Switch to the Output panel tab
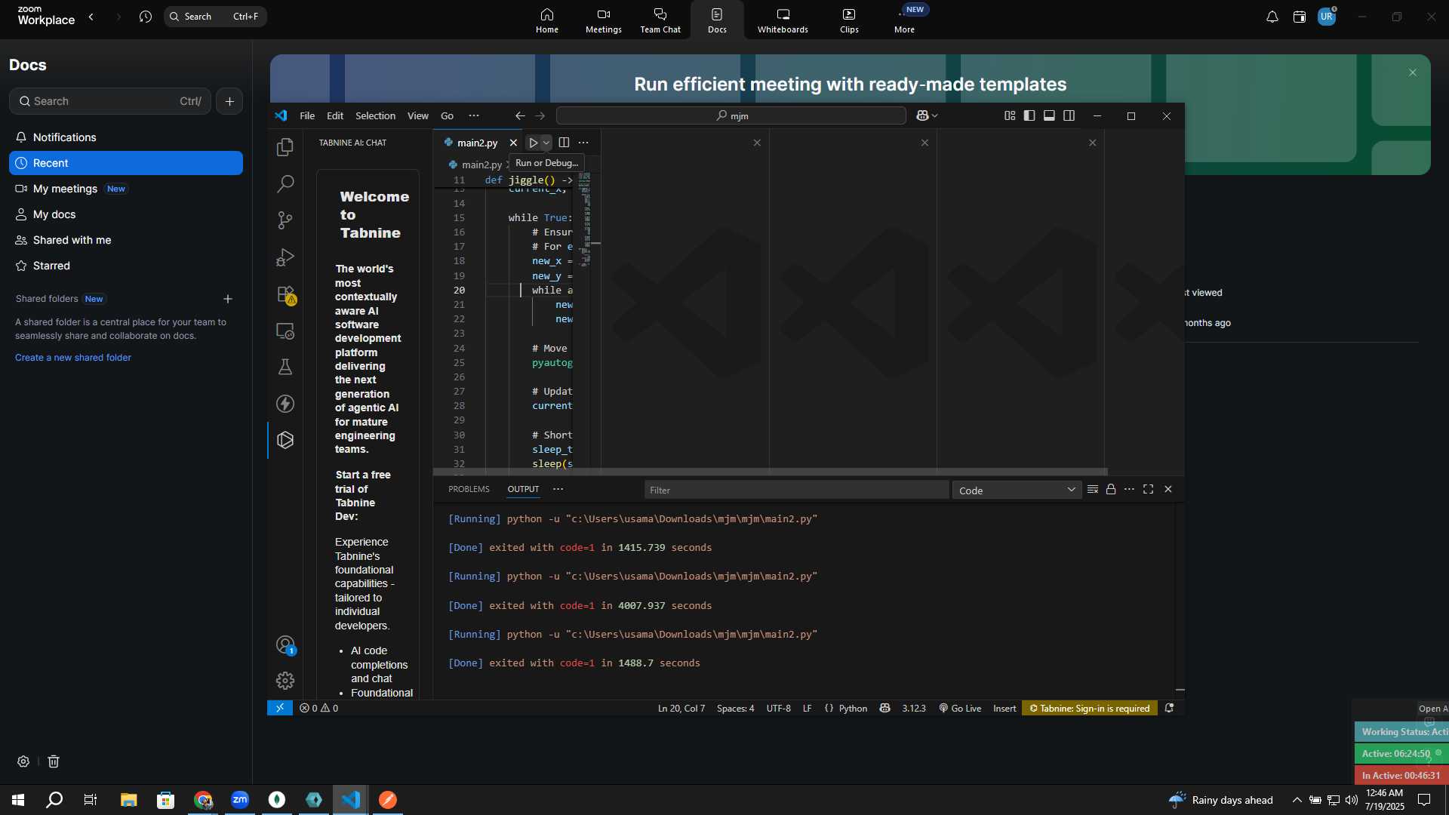The image size is (1449, 815). (x=523, y=489)
